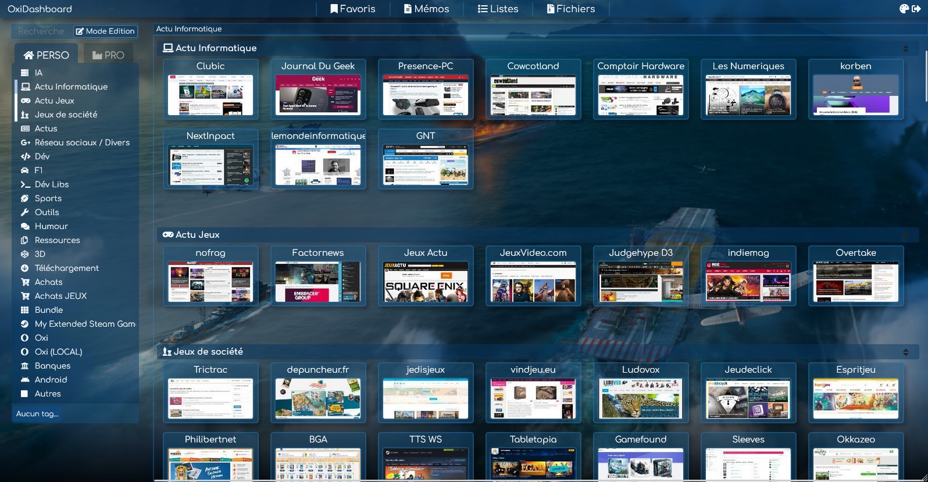This screenshot has width=928, height=482.
Task: Click the OxiDashboard title link
Action: [x=40, y=9]
